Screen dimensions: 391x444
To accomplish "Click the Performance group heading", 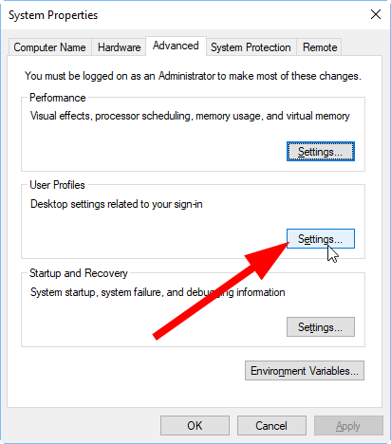I will (x=58, y=98).
